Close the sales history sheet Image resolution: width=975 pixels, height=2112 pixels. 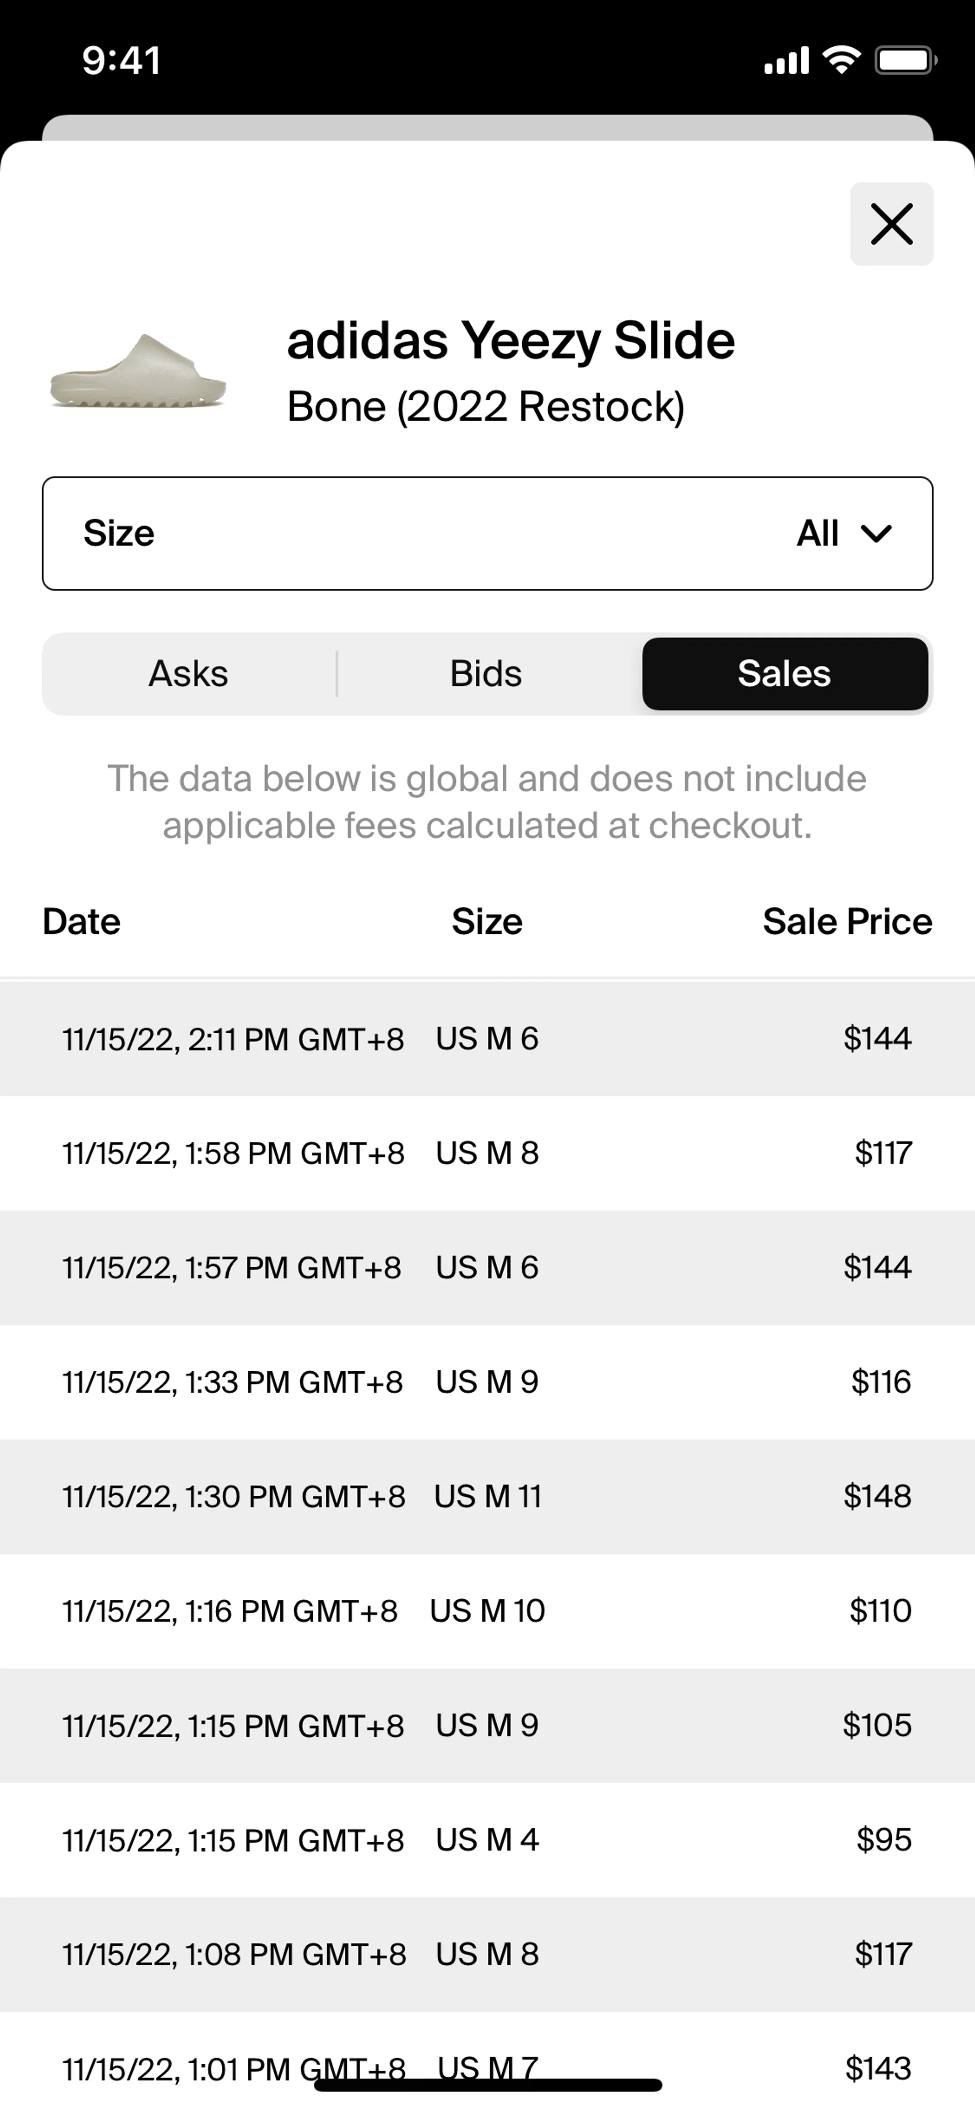[891, 224]
